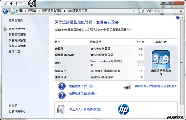Click the 子分數 column header
The width and height of the screenshot is (186, 120).
pos(140,42)
